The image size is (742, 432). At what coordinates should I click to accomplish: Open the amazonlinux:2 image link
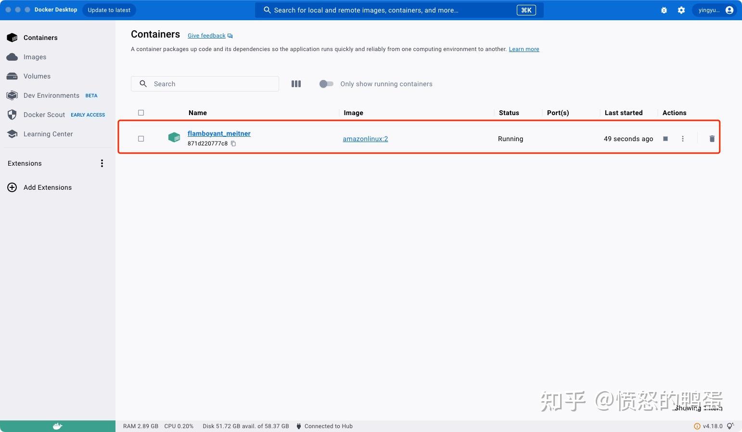point(365,139)
